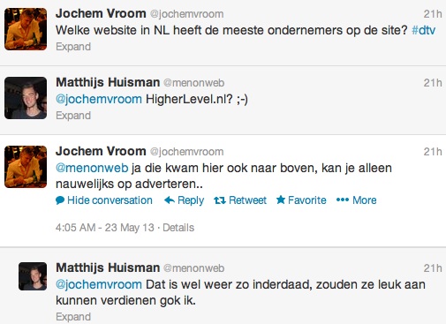
Task: Expand Matthijs Huisman's last tweet
Action: coord(73,317)
